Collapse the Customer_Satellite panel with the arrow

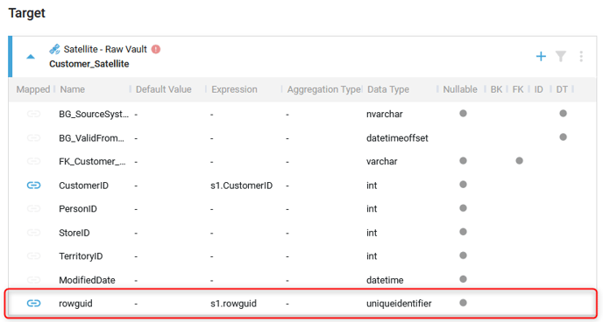31,57
